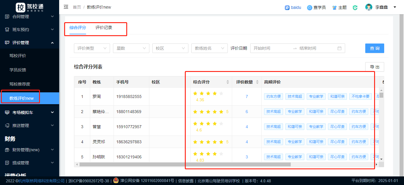
Task: Collapse the 评价管理 menu
Action: (x=52, y=43)
